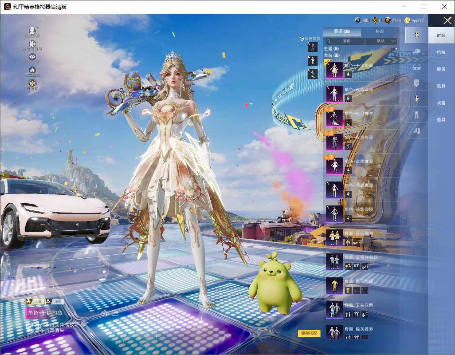Select third quick-swap outfit slot
This screenshot has height=355, width=455.
pyautogui.click(x=313, y=74)
